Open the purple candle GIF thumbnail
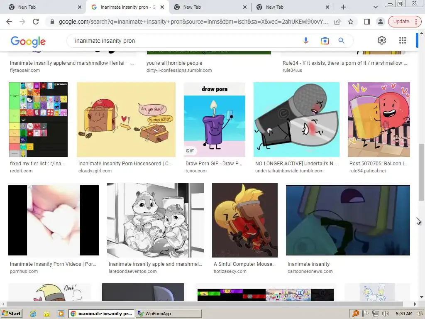Viewport: 425px width, 319px height. 215,119
